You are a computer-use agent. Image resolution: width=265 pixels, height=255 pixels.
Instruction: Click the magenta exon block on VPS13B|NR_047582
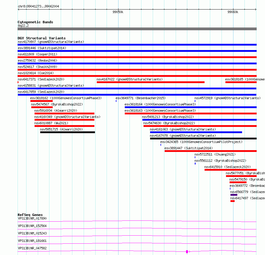coord(187,252)
